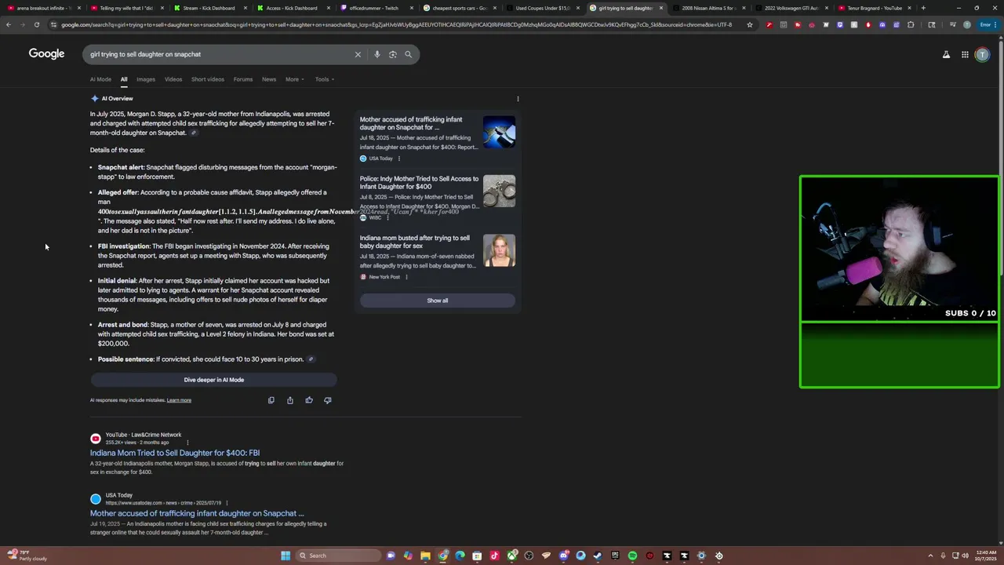This screenshot has height=565, width=1004.
Task: Open Spotify from the taskbar
Action: pos(632,556)
